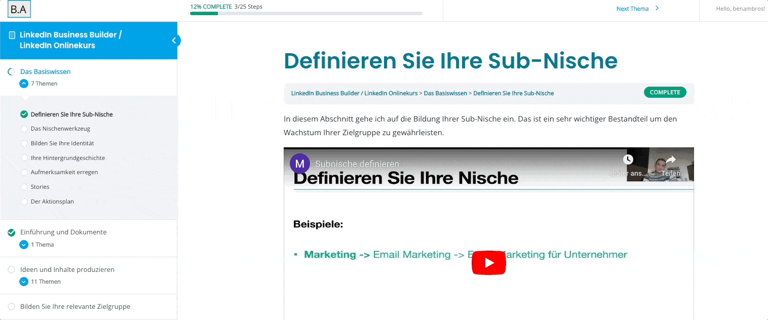Expand the 11 Themen list
Screen dimensions: 768x320
[24, 282]
